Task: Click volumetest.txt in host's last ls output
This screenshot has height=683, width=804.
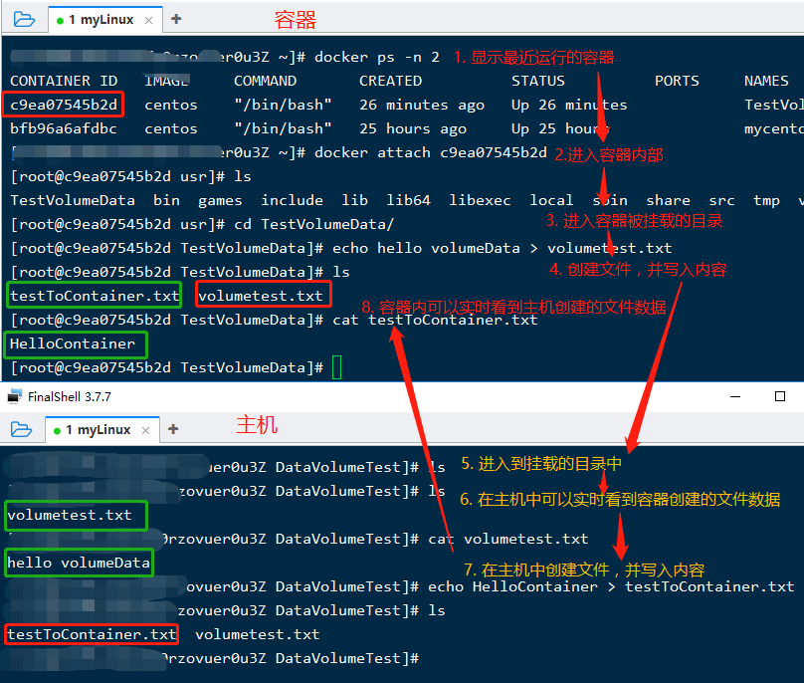Action: click(x=258, y=634)
